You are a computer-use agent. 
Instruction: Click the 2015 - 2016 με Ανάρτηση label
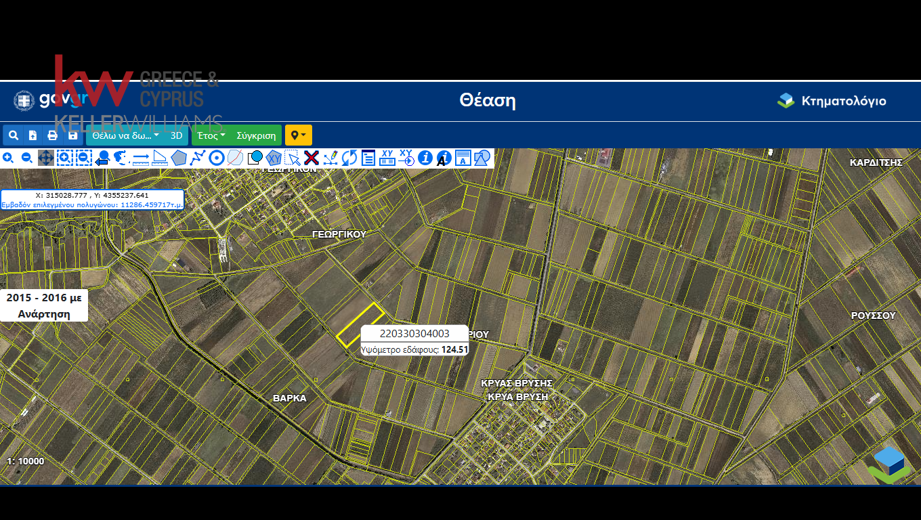[x=44, y=305]
